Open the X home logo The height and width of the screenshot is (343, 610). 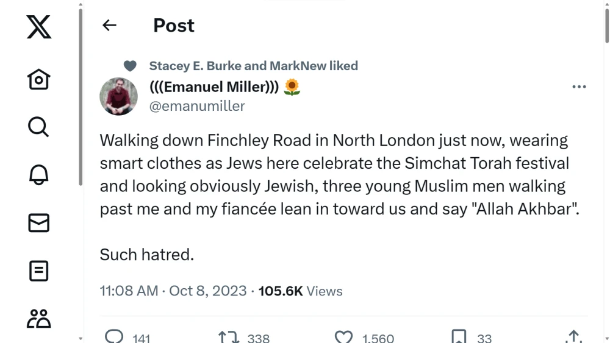(x=39, y=27)
